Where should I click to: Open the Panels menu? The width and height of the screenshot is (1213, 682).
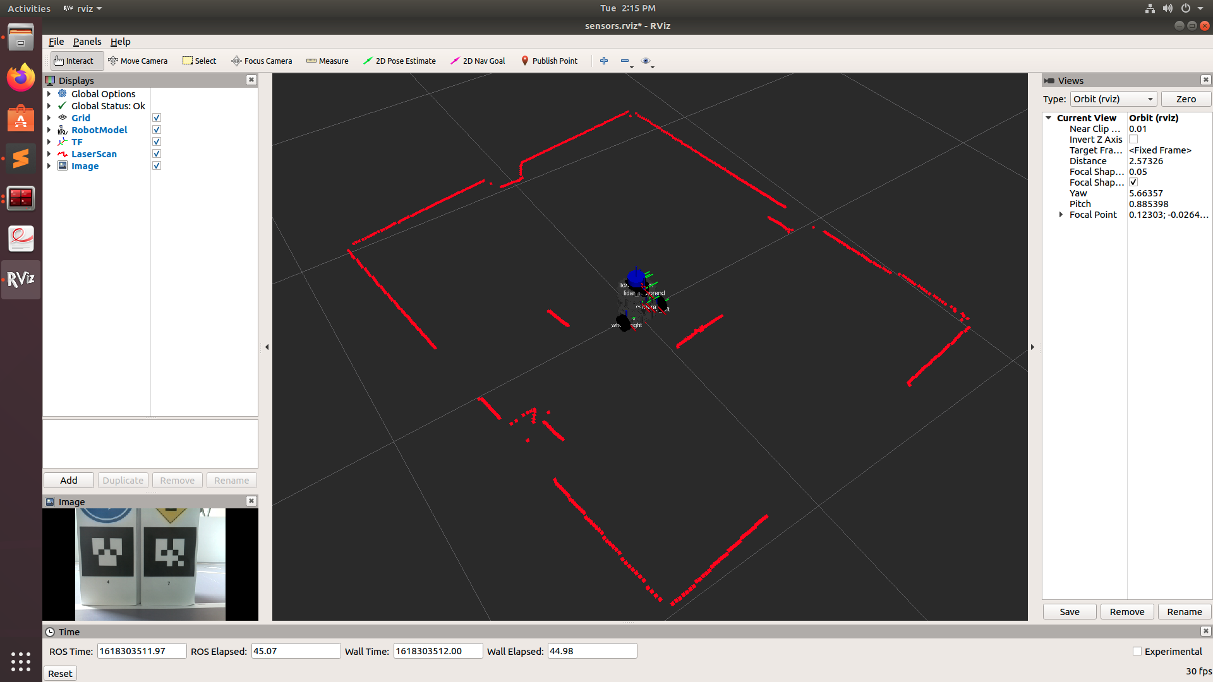[87, 42]
